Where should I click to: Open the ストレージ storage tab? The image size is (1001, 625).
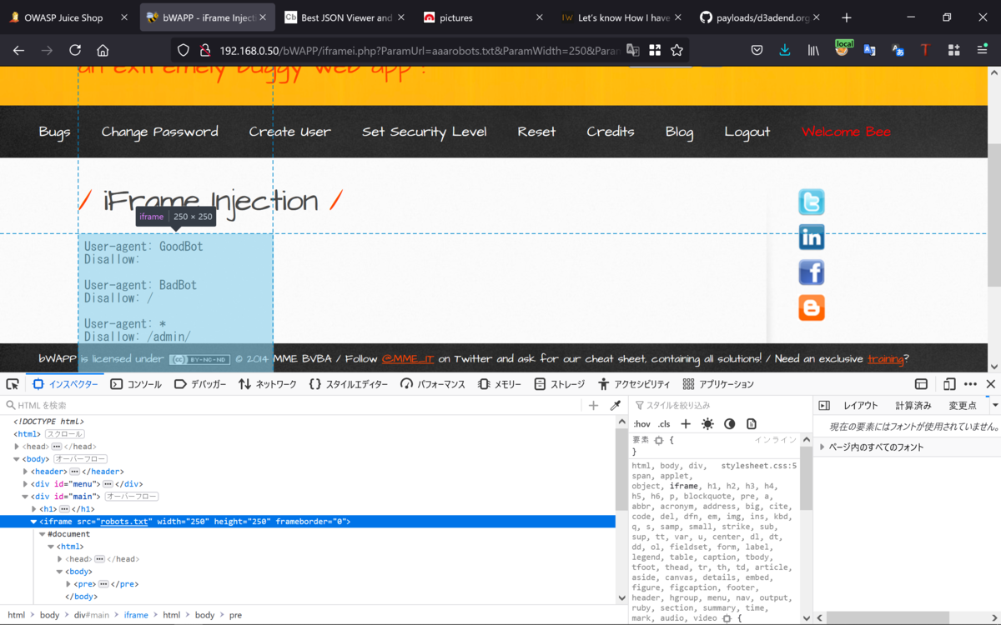560,384
